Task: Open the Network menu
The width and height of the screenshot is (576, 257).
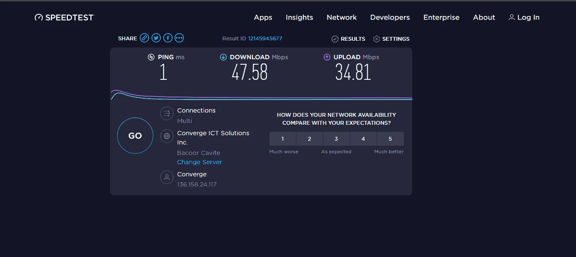Action: pos(342,17)
